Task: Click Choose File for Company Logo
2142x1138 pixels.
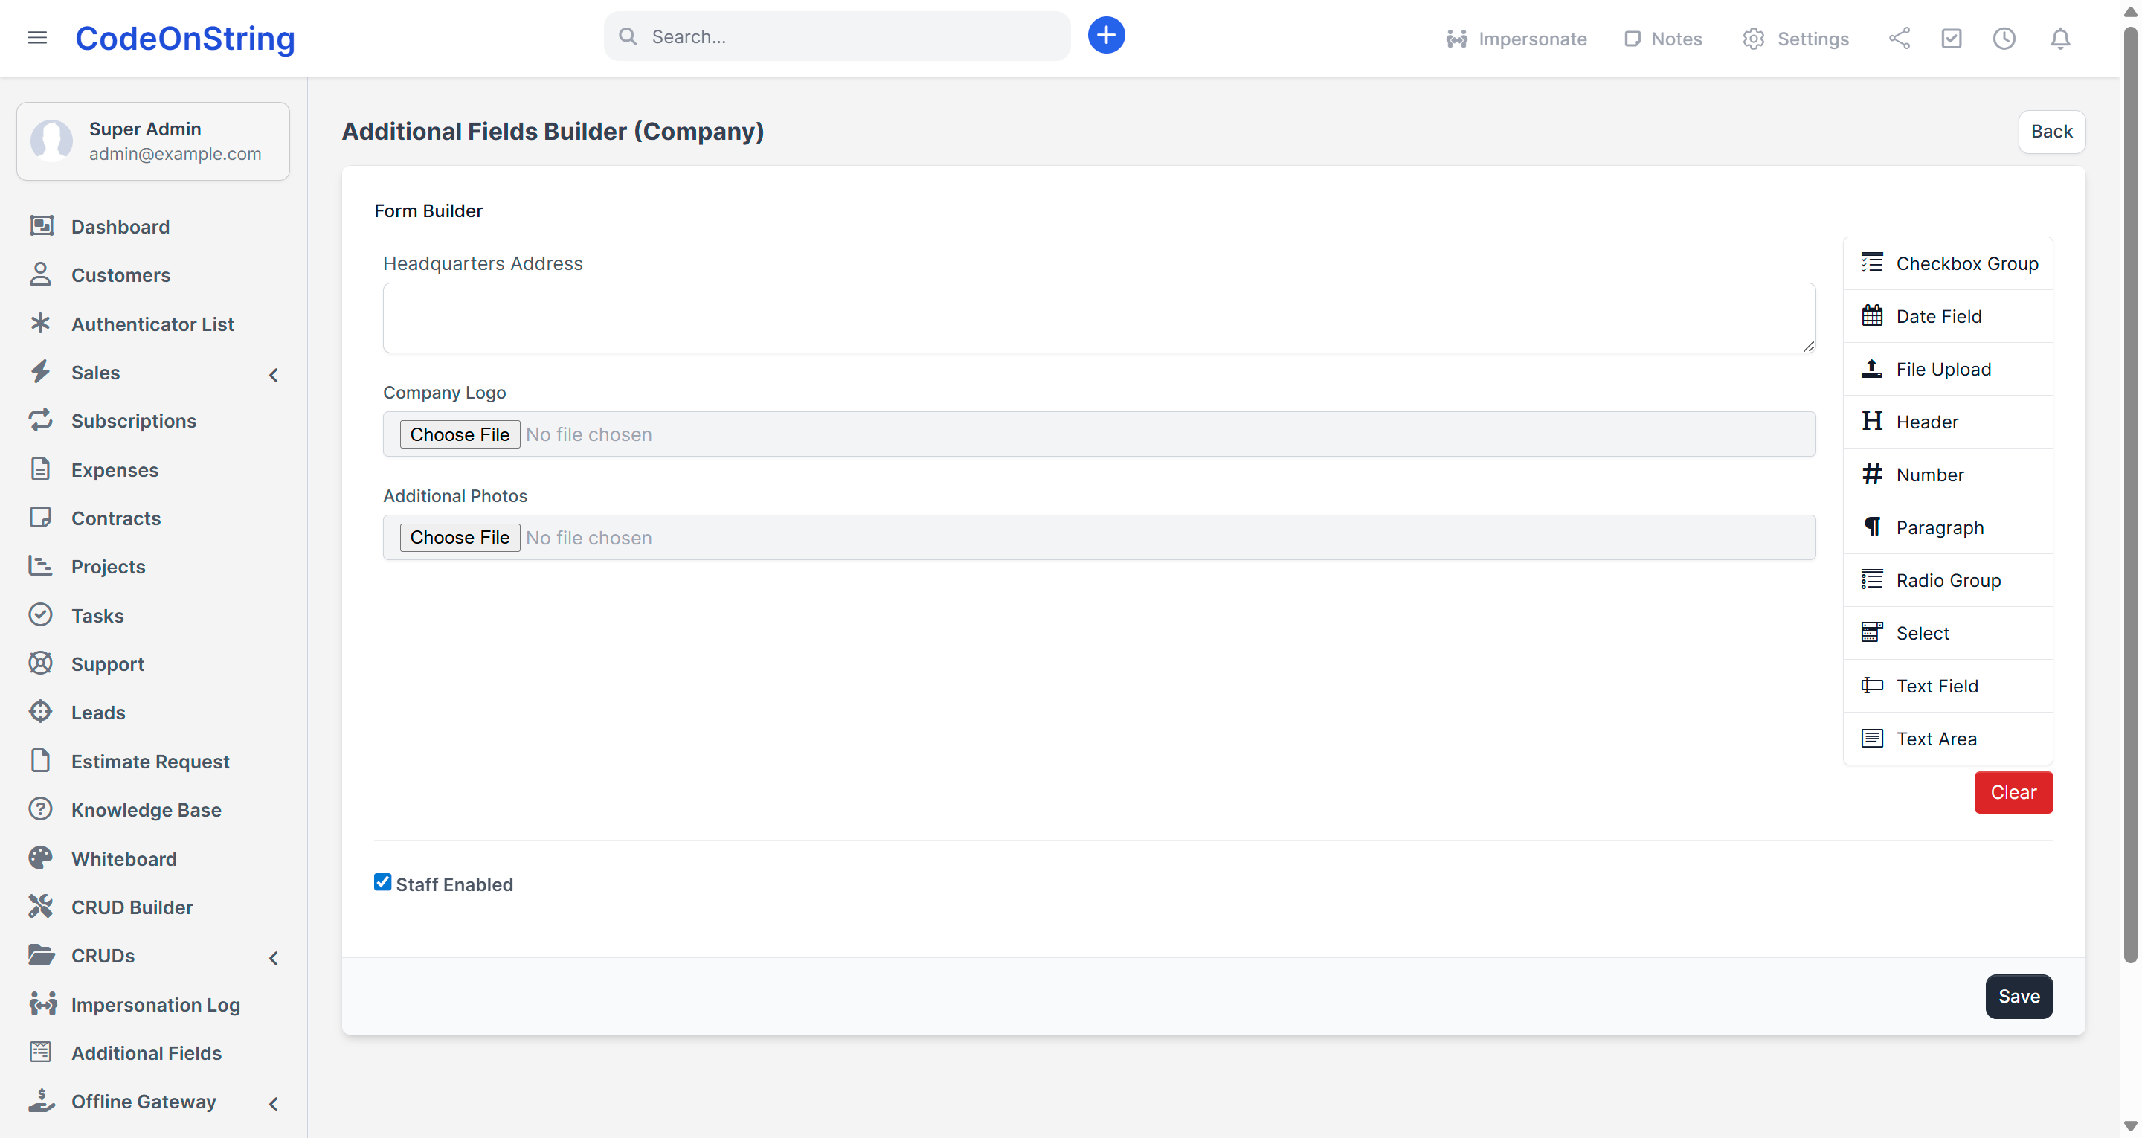Action: pos(460,434)
